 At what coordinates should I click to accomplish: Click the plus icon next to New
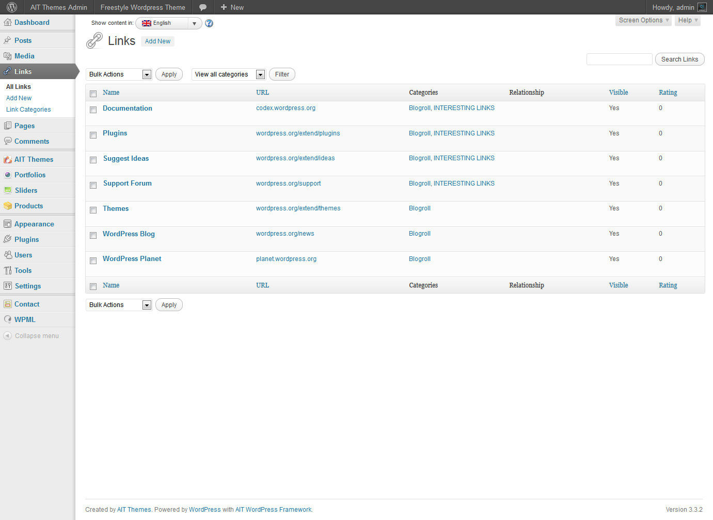[x=224, y=7]
